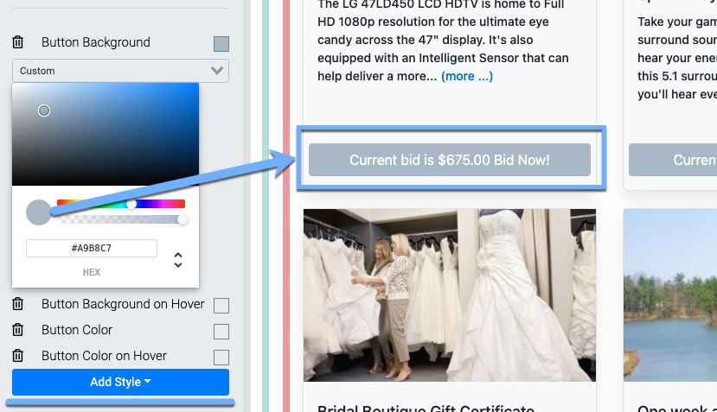Click the Button Color swatch box
The width and height of the screenshot is (717, 412).
[x=221, y=331]
